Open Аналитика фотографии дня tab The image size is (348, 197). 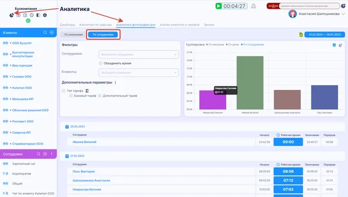136,25
